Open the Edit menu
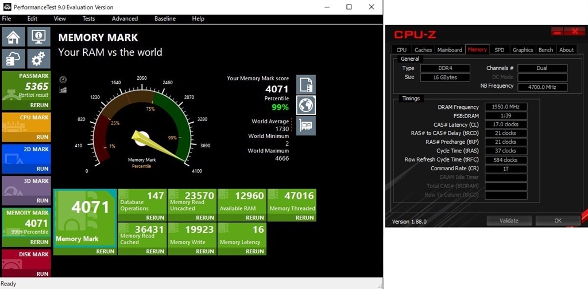 click(32, 18)
